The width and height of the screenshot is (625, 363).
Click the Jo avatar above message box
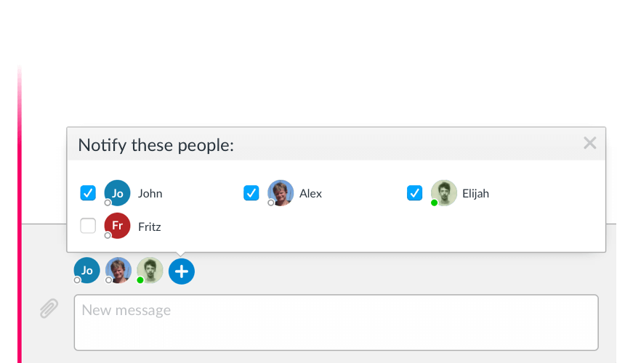87,271
